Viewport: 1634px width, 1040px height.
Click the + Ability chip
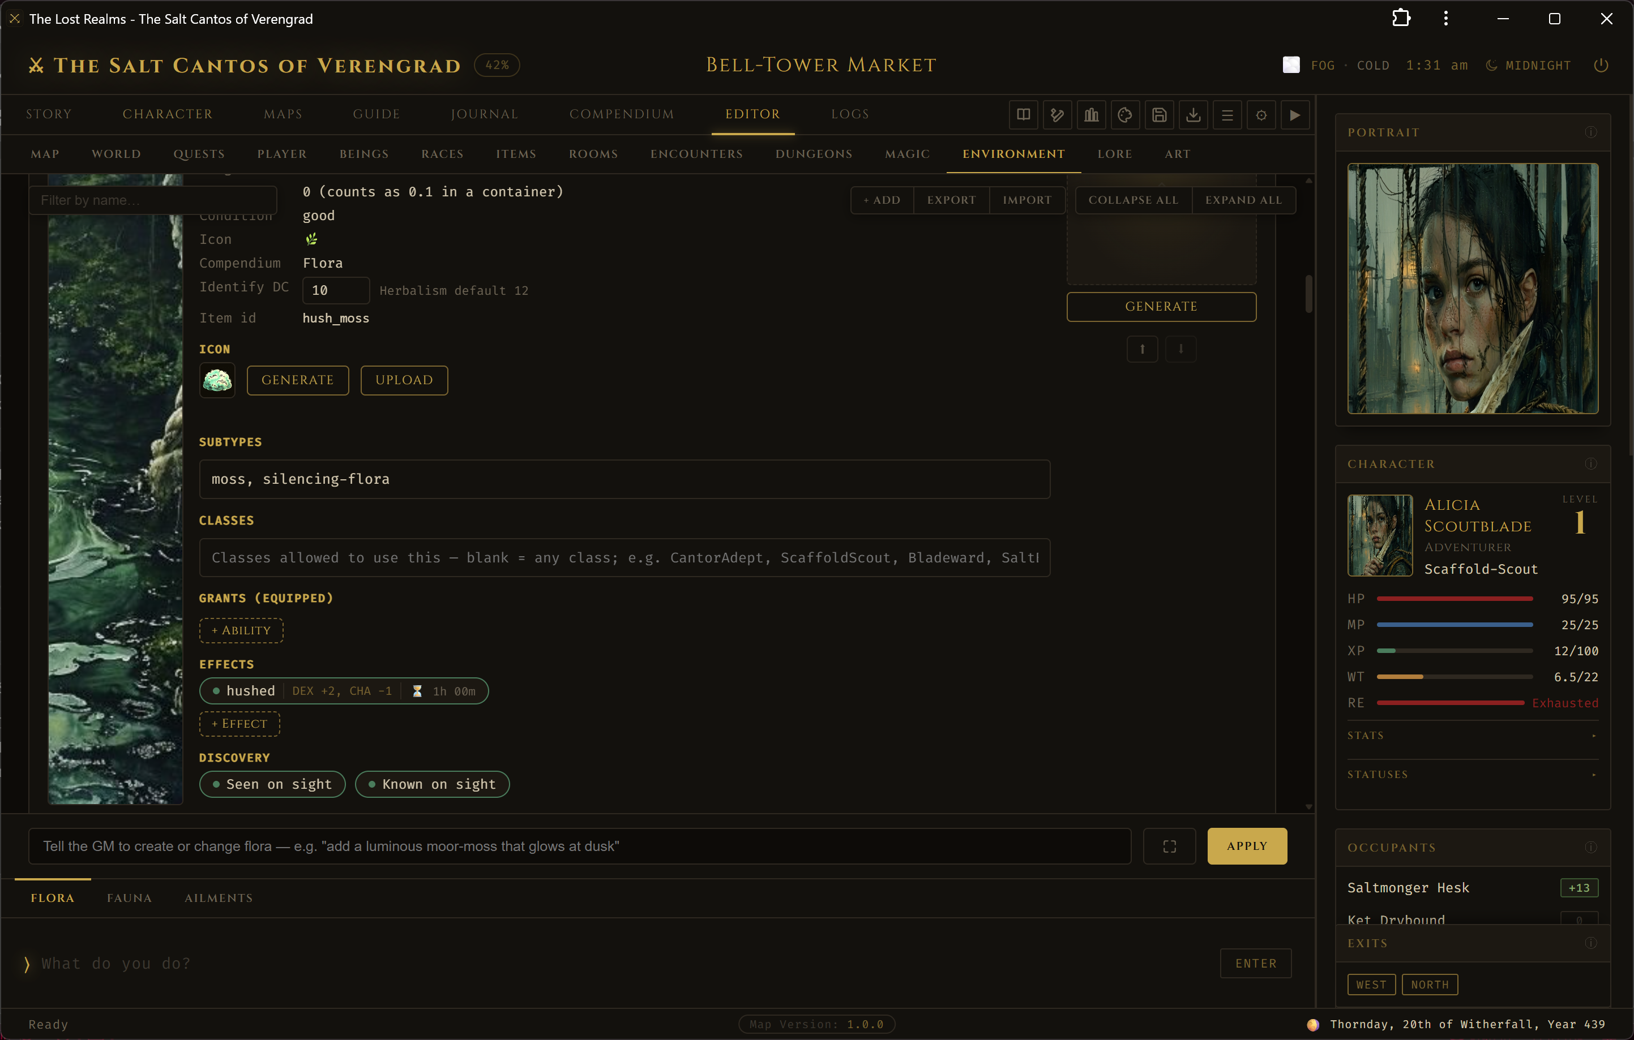coord(241,630)
